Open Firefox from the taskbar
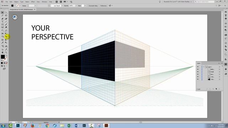 click(x=32, y=126)
